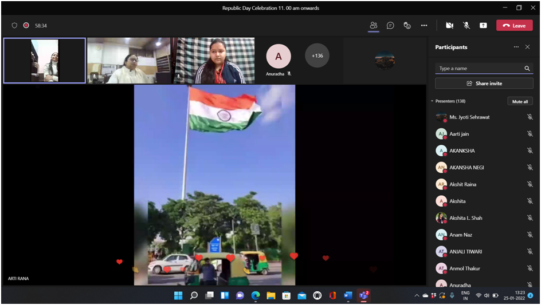
Task: Unmute the microphone in meeting toolbar
Action: (x=466, y=25)
